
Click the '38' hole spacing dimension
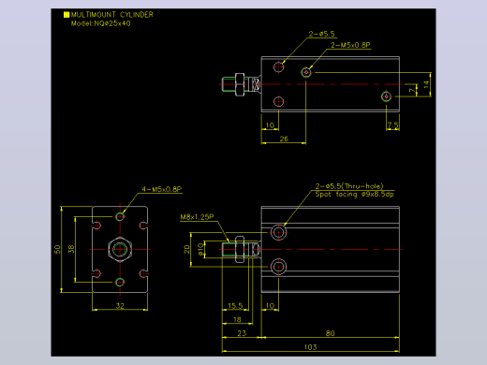click(x=71, y=249)
